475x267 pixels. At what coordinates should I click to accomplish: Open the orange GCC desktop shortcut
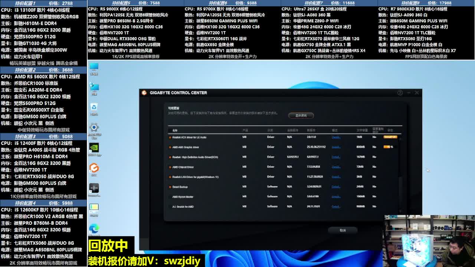click(94, 168)
